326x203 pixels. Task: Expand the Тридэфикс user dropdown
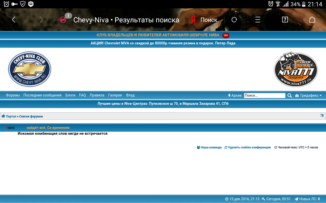[x=308, y=95]
